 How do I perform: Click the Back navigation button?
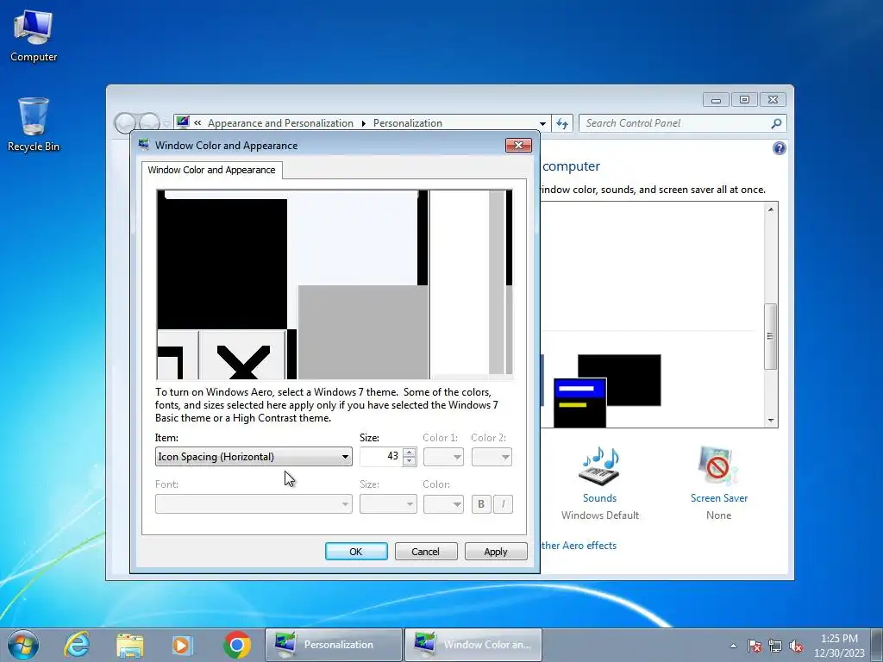pos(125,122)
